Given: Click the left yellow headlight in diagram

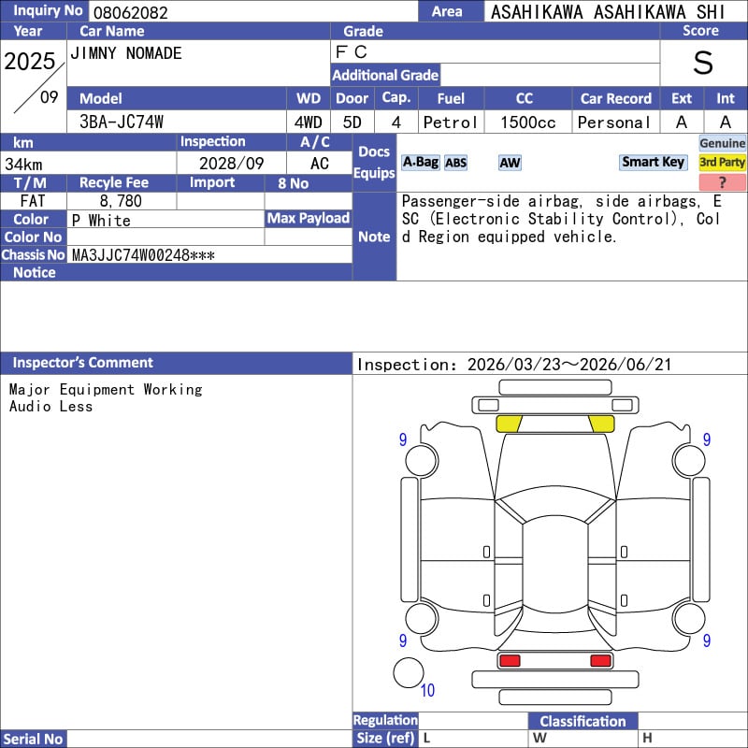Looking at the screenshot, I should 508,424.
